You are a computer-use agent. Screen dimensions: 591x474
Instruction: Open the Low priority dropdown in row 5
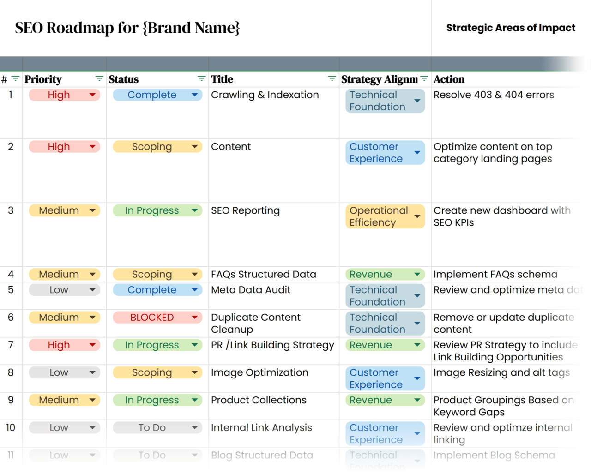click(x=91, y=290)
